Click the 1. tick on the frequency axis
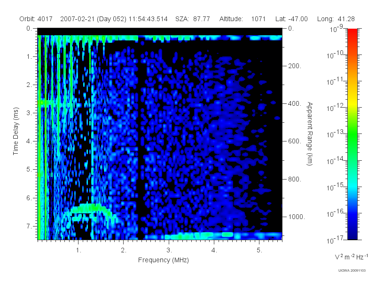The image size is (376, 282). pyautogui.click(x=78, y=251)
